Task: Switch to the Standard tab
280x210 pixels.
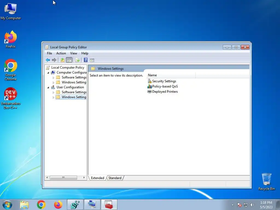Action: (x=115, y=178)
